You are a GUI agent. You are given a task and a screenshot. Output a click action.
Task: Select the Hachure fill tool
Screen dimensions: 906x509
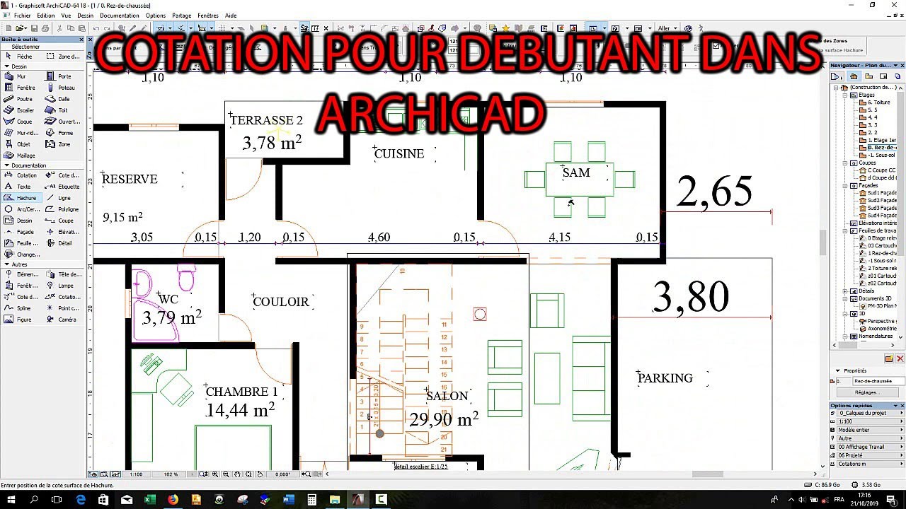click(23, 198)
